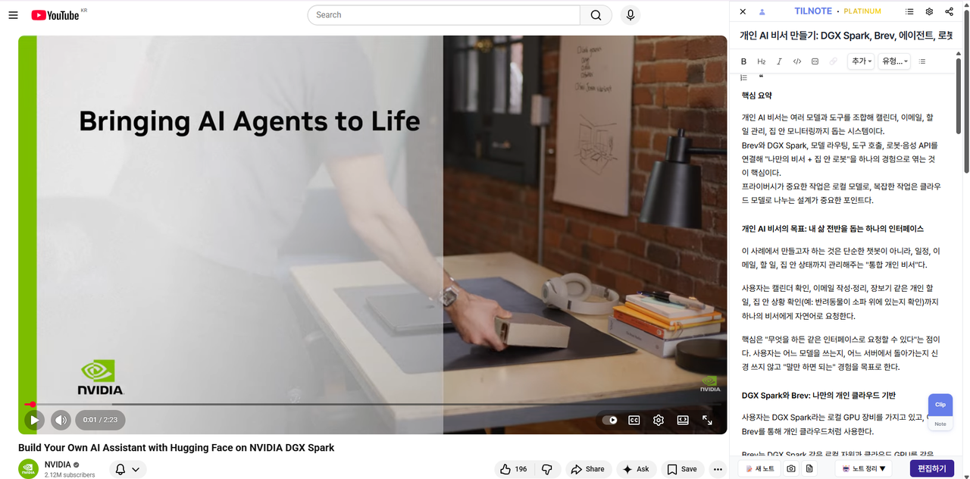Click the camera screenshot icon in Tilnote
This screenshot has width=970, height=479.
(x=791, y=468)
